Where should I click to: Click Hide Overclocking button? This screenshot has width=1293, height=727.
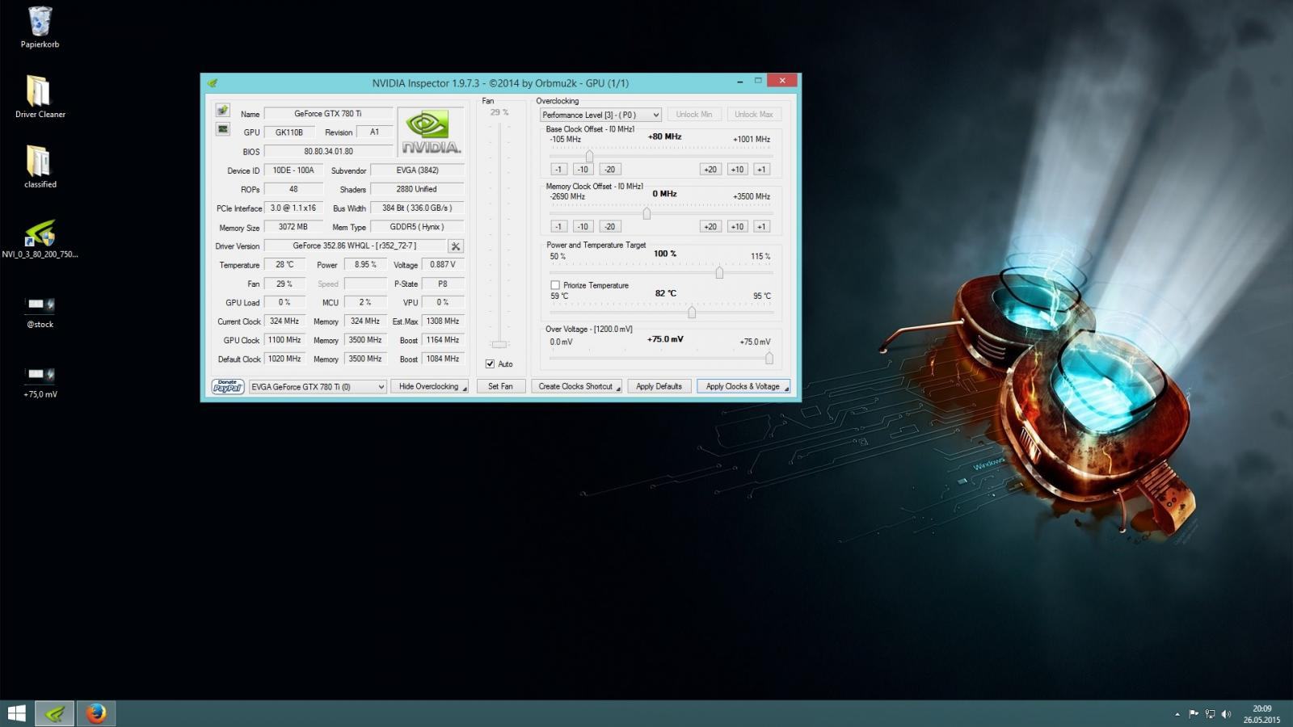tap(430, 387)
